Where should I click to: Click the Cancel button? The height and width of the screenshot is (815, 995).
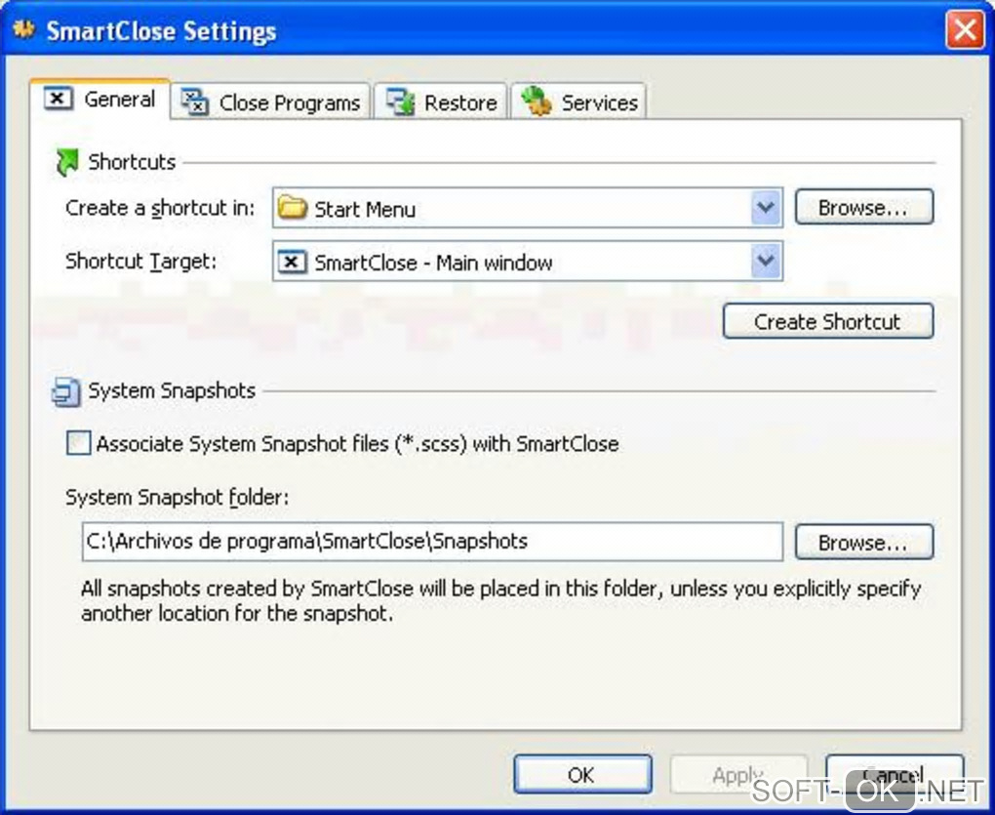(x=895, y=774)
